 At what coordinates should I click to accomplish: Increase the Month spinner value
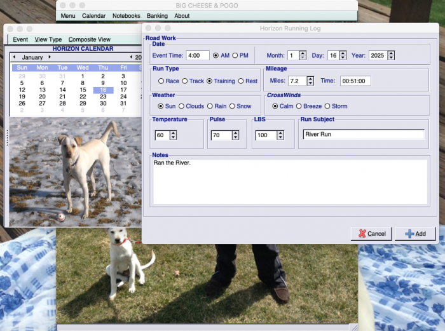[x=302, y=53]
